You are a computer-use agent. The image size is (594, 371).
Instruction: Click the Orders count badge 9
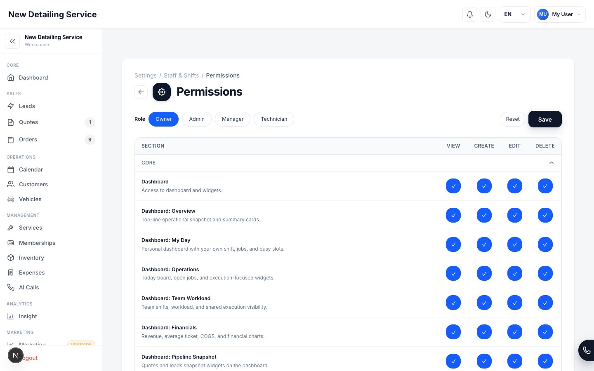click(90, 140)
